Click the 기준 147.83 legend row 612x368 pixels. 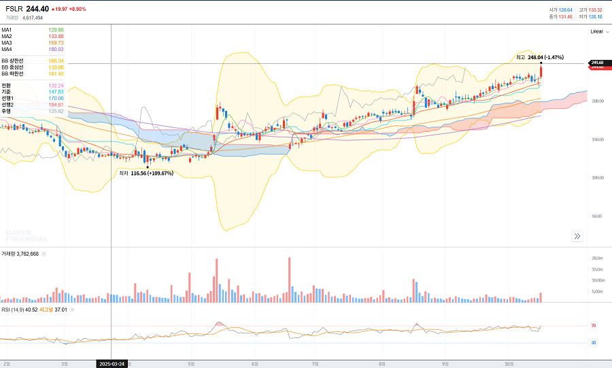tap(33, 92)
